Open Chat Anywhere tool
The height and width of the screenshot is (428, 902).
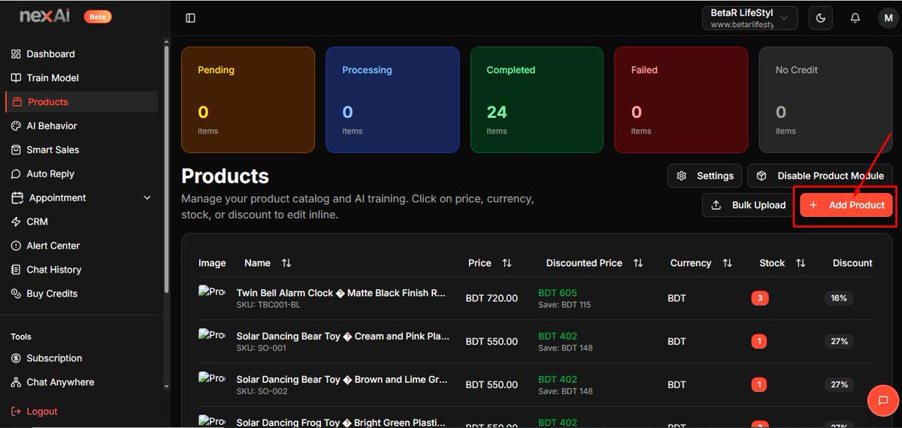coord(81,383)
